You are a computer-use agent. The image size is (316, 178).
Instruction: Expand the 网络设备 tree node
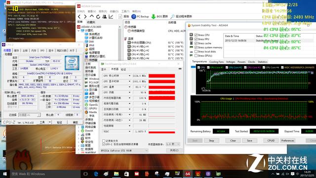pyautogui.click(x=79, y=127)
